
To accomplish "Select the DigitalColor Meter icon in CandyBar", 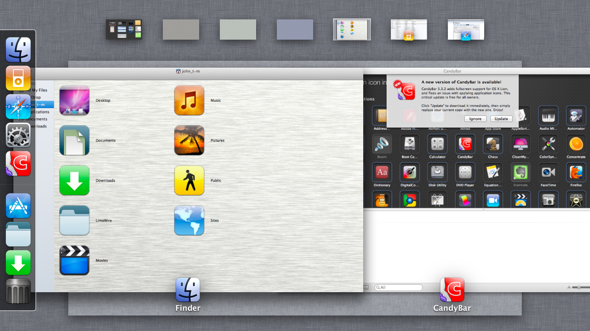I will [x=409, y=172].
